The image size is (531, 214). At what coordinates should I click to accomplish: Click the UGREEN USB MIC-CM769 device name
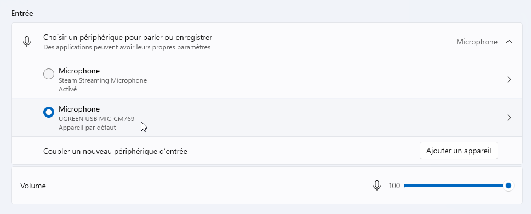tap(96, 119)
